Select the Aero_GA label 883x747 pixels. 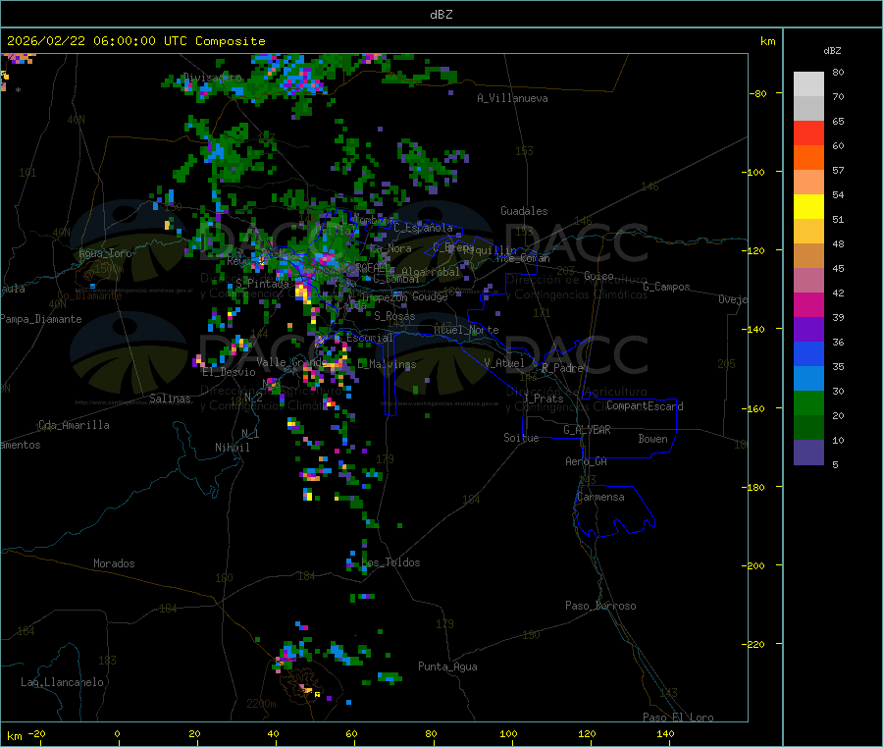587,461
